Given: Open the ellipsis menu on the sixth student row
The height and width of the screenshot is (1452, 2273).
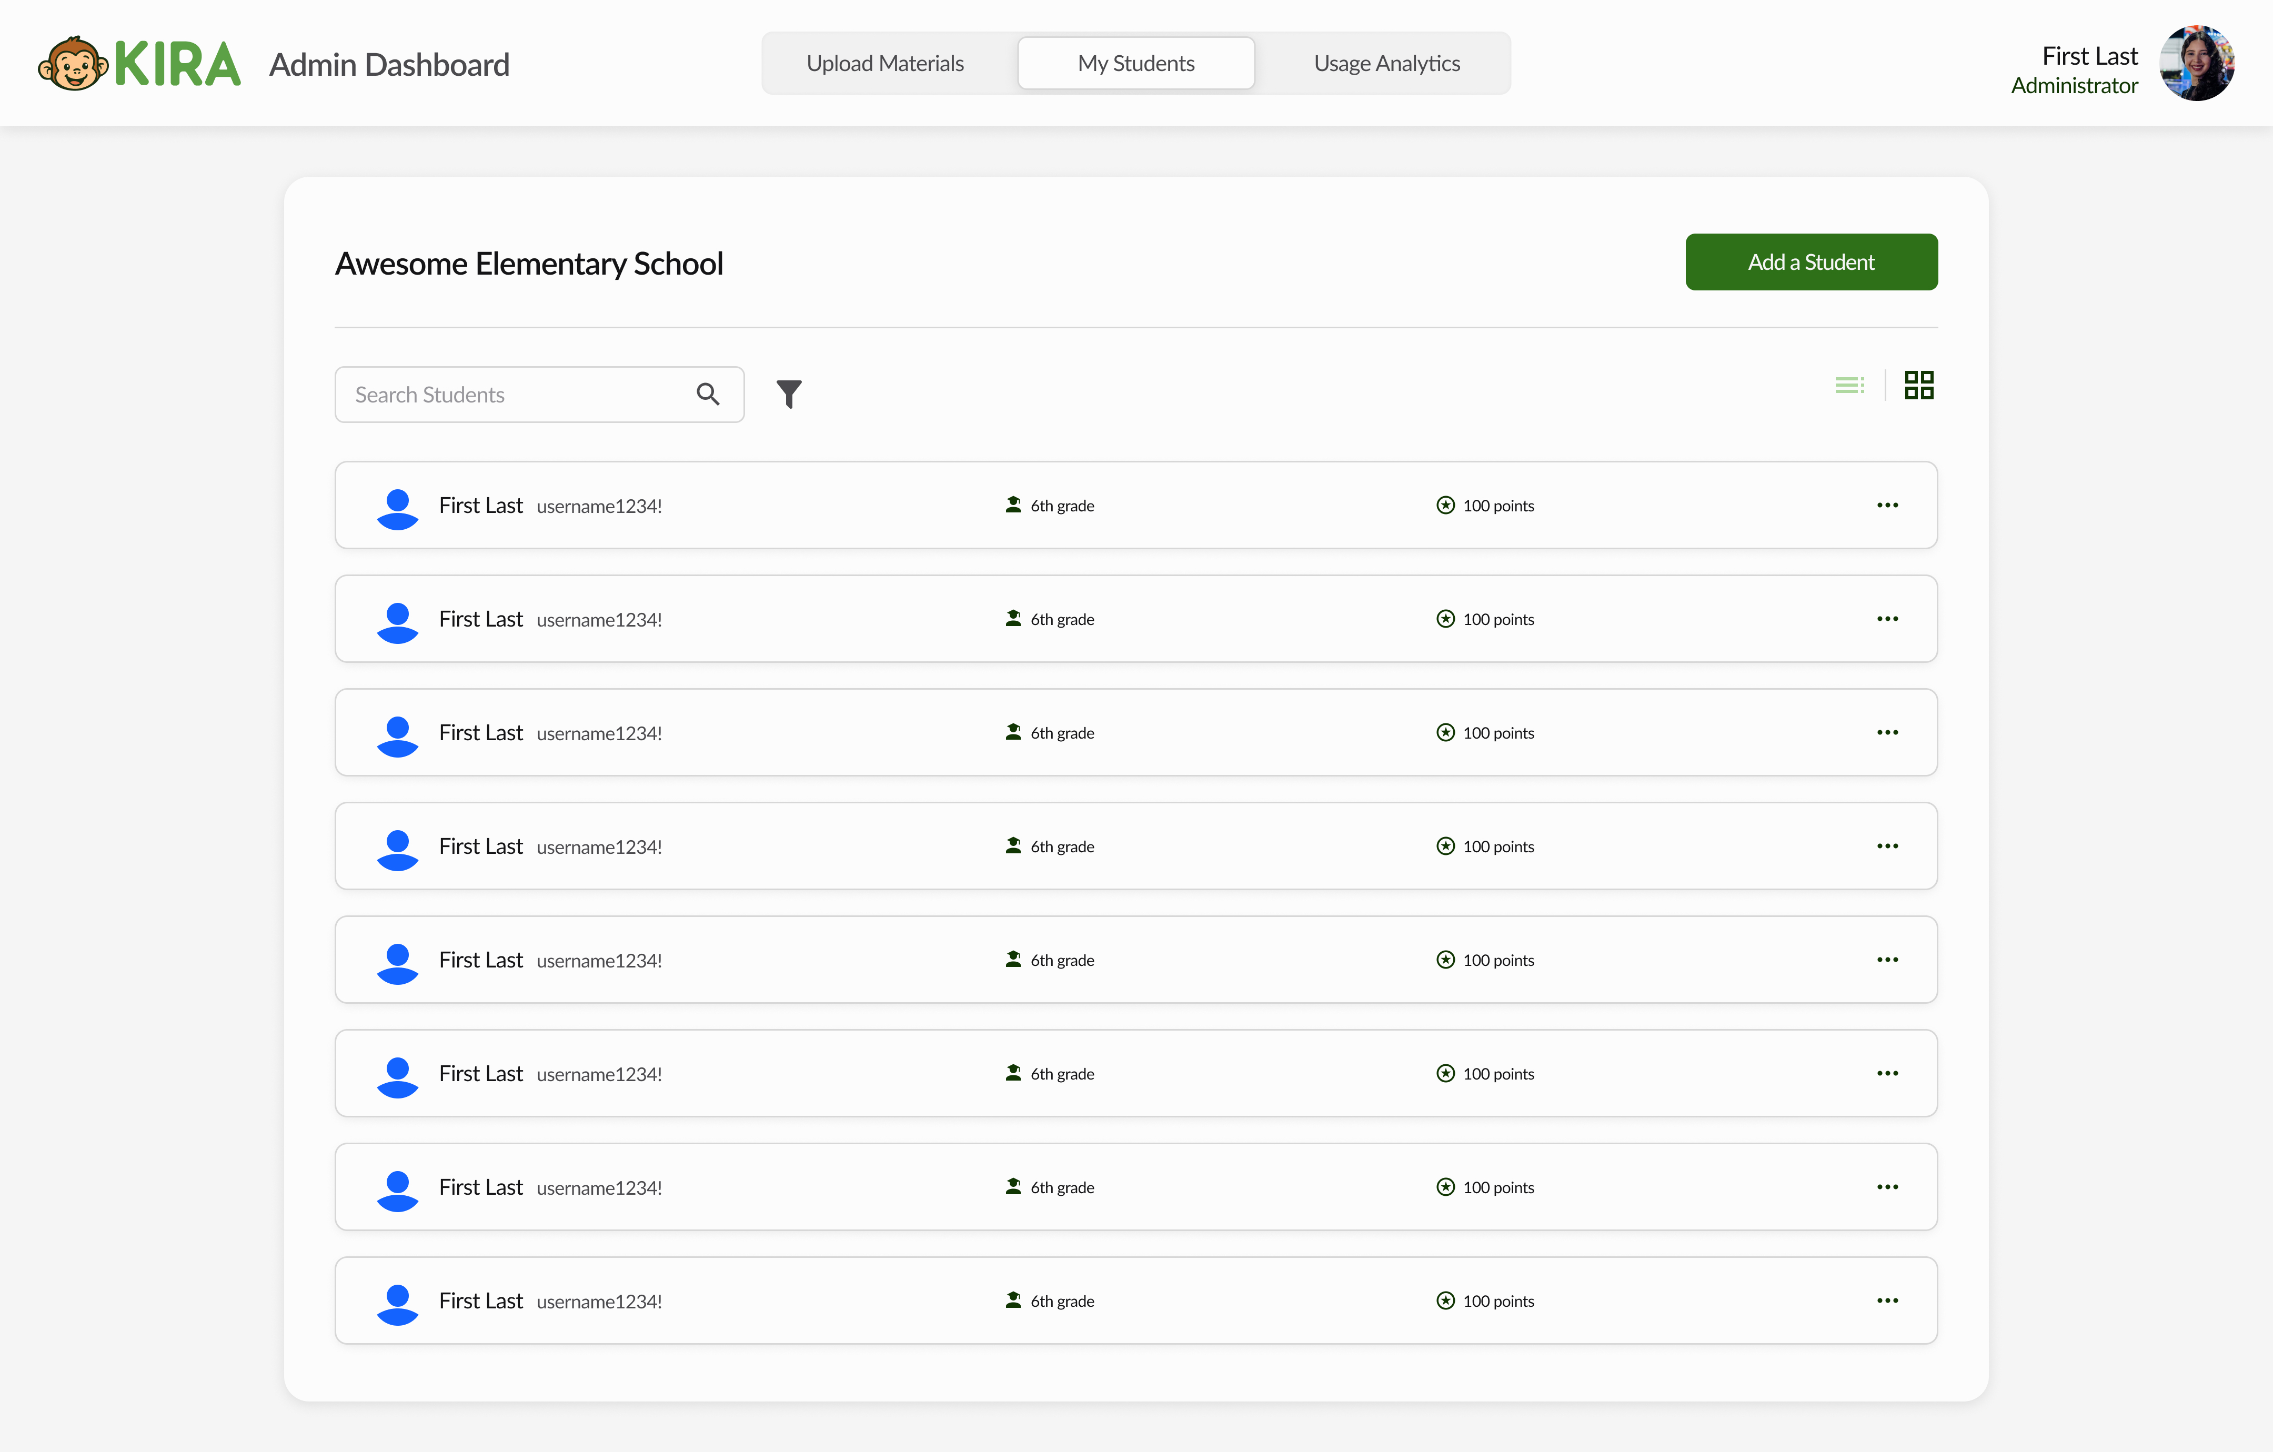Looking at the screenshot, I should 1887,1073.
